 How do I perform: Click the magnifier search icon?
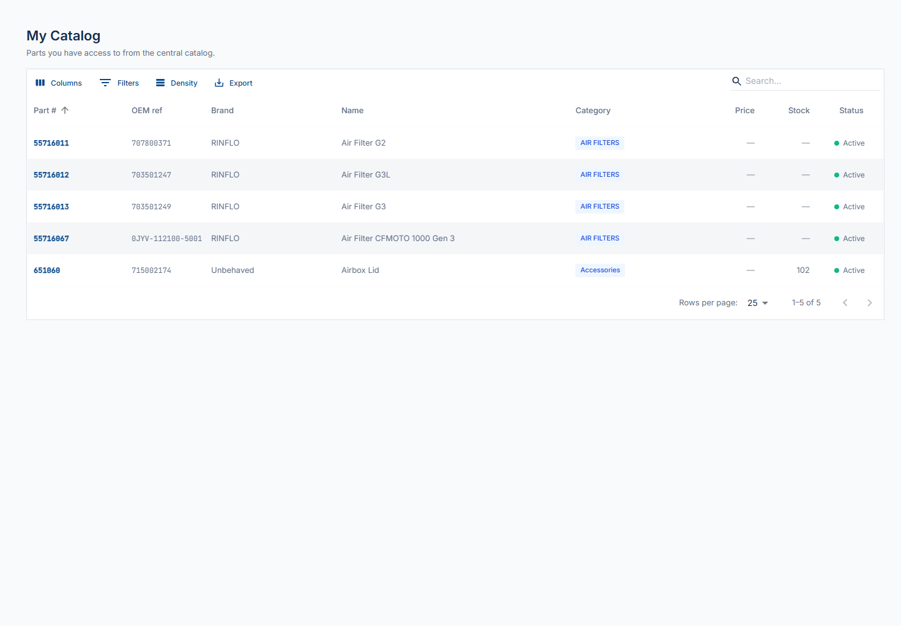point(736,81)
